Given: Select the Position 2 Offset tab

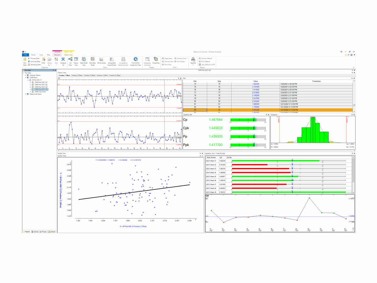Looking at the screenshot, I should click(77, 75).
